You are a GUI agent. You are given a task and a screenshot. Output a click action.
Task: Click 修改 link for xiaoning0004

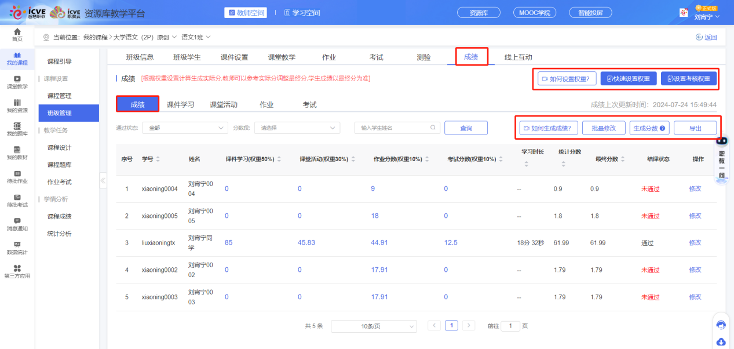click(695, 189)
